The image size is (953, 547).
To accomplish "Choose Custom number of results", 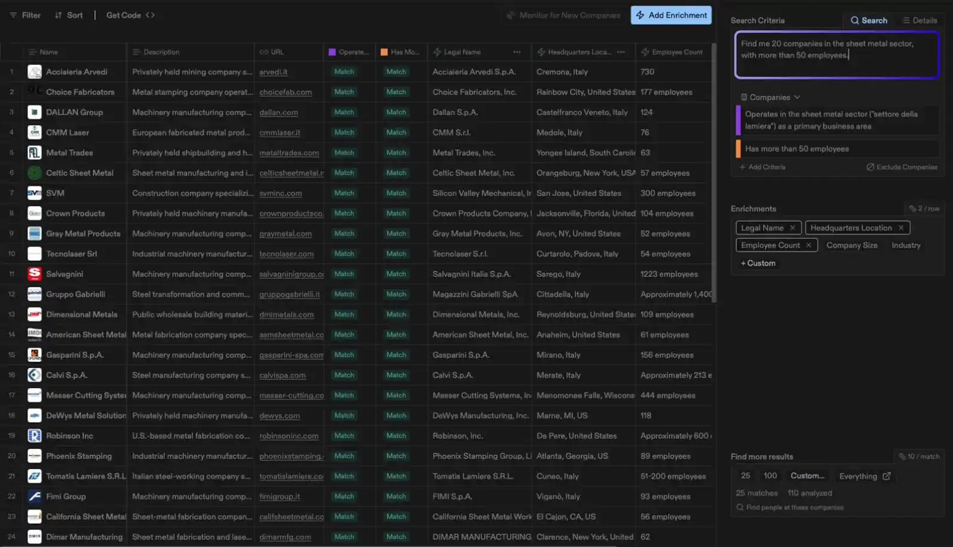I will point(807,476).
